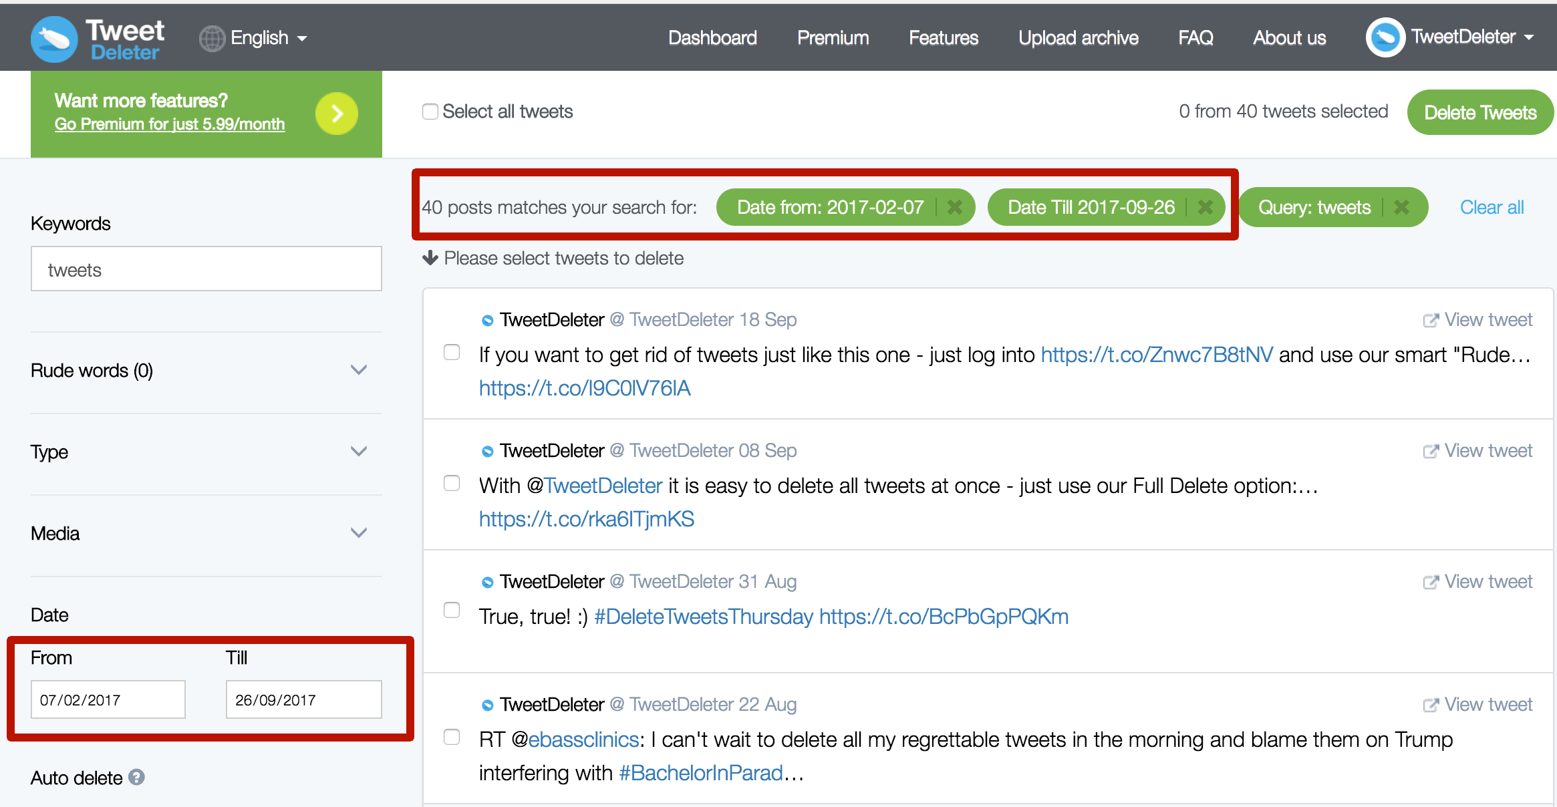Remove the Date Till 2017-09-26 filter
1557x807 pixels.
coord(1205,207)
